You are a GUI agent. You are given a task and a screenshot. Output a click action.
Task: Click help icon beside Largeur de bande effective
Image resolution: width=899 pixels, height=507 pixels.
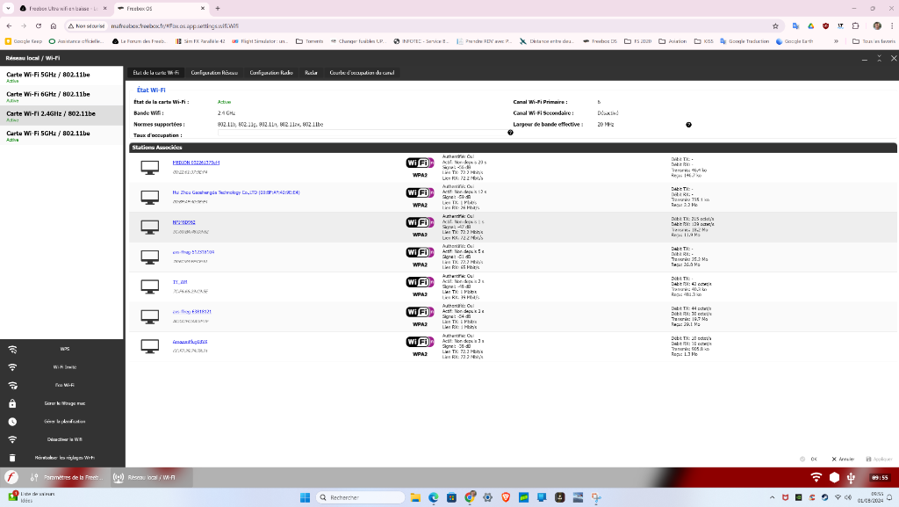click(x=688, y=125)
